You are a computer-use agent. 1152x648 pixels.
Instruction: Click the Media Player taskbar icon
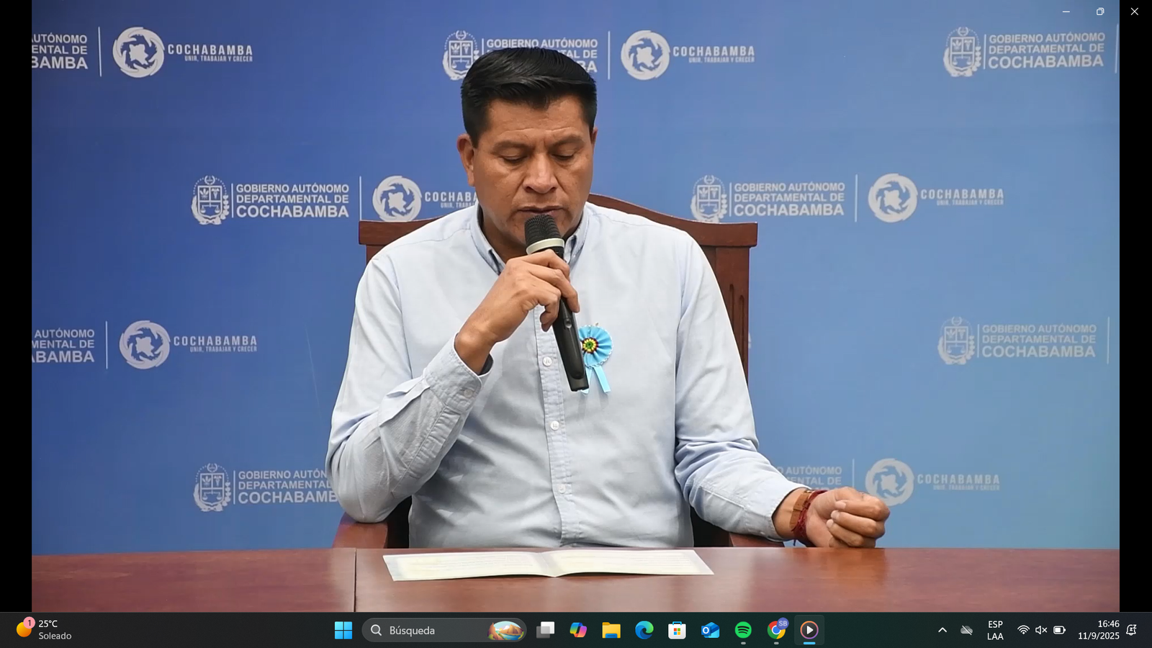[x=809, y=630]
